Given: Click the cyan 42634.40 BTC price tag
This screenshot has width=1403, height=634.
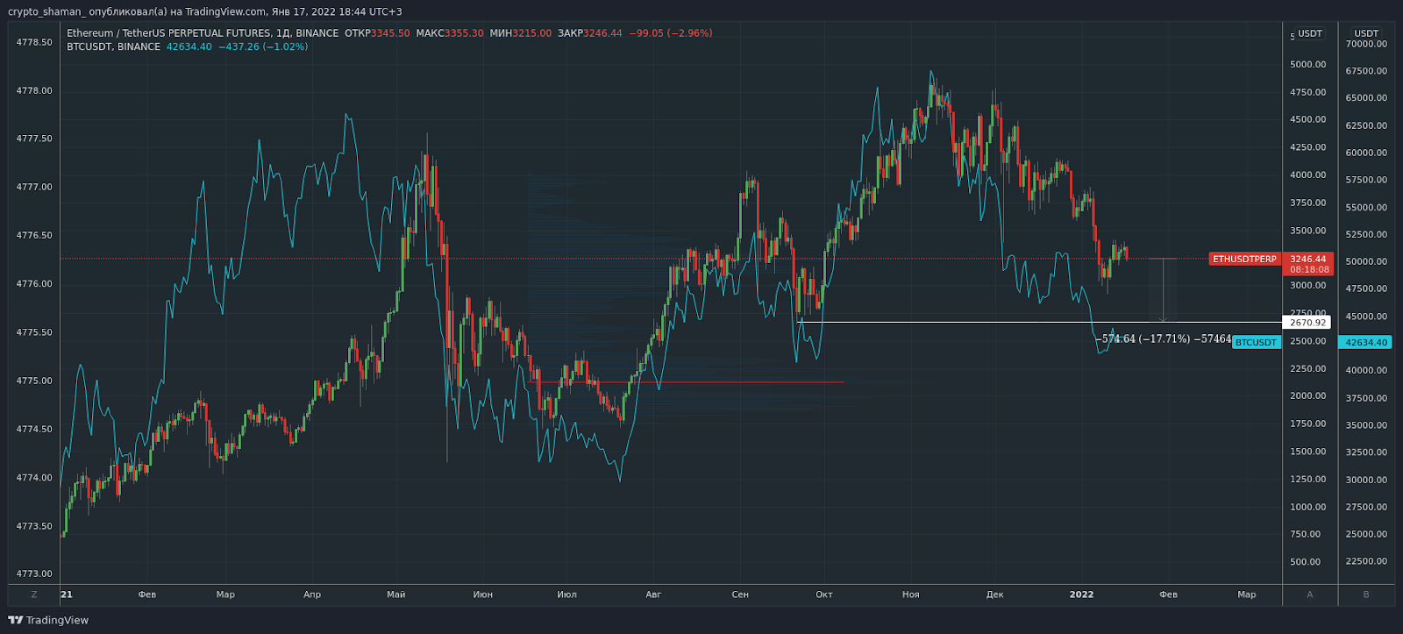Looking at the screenshot, I should (1366, 342).
